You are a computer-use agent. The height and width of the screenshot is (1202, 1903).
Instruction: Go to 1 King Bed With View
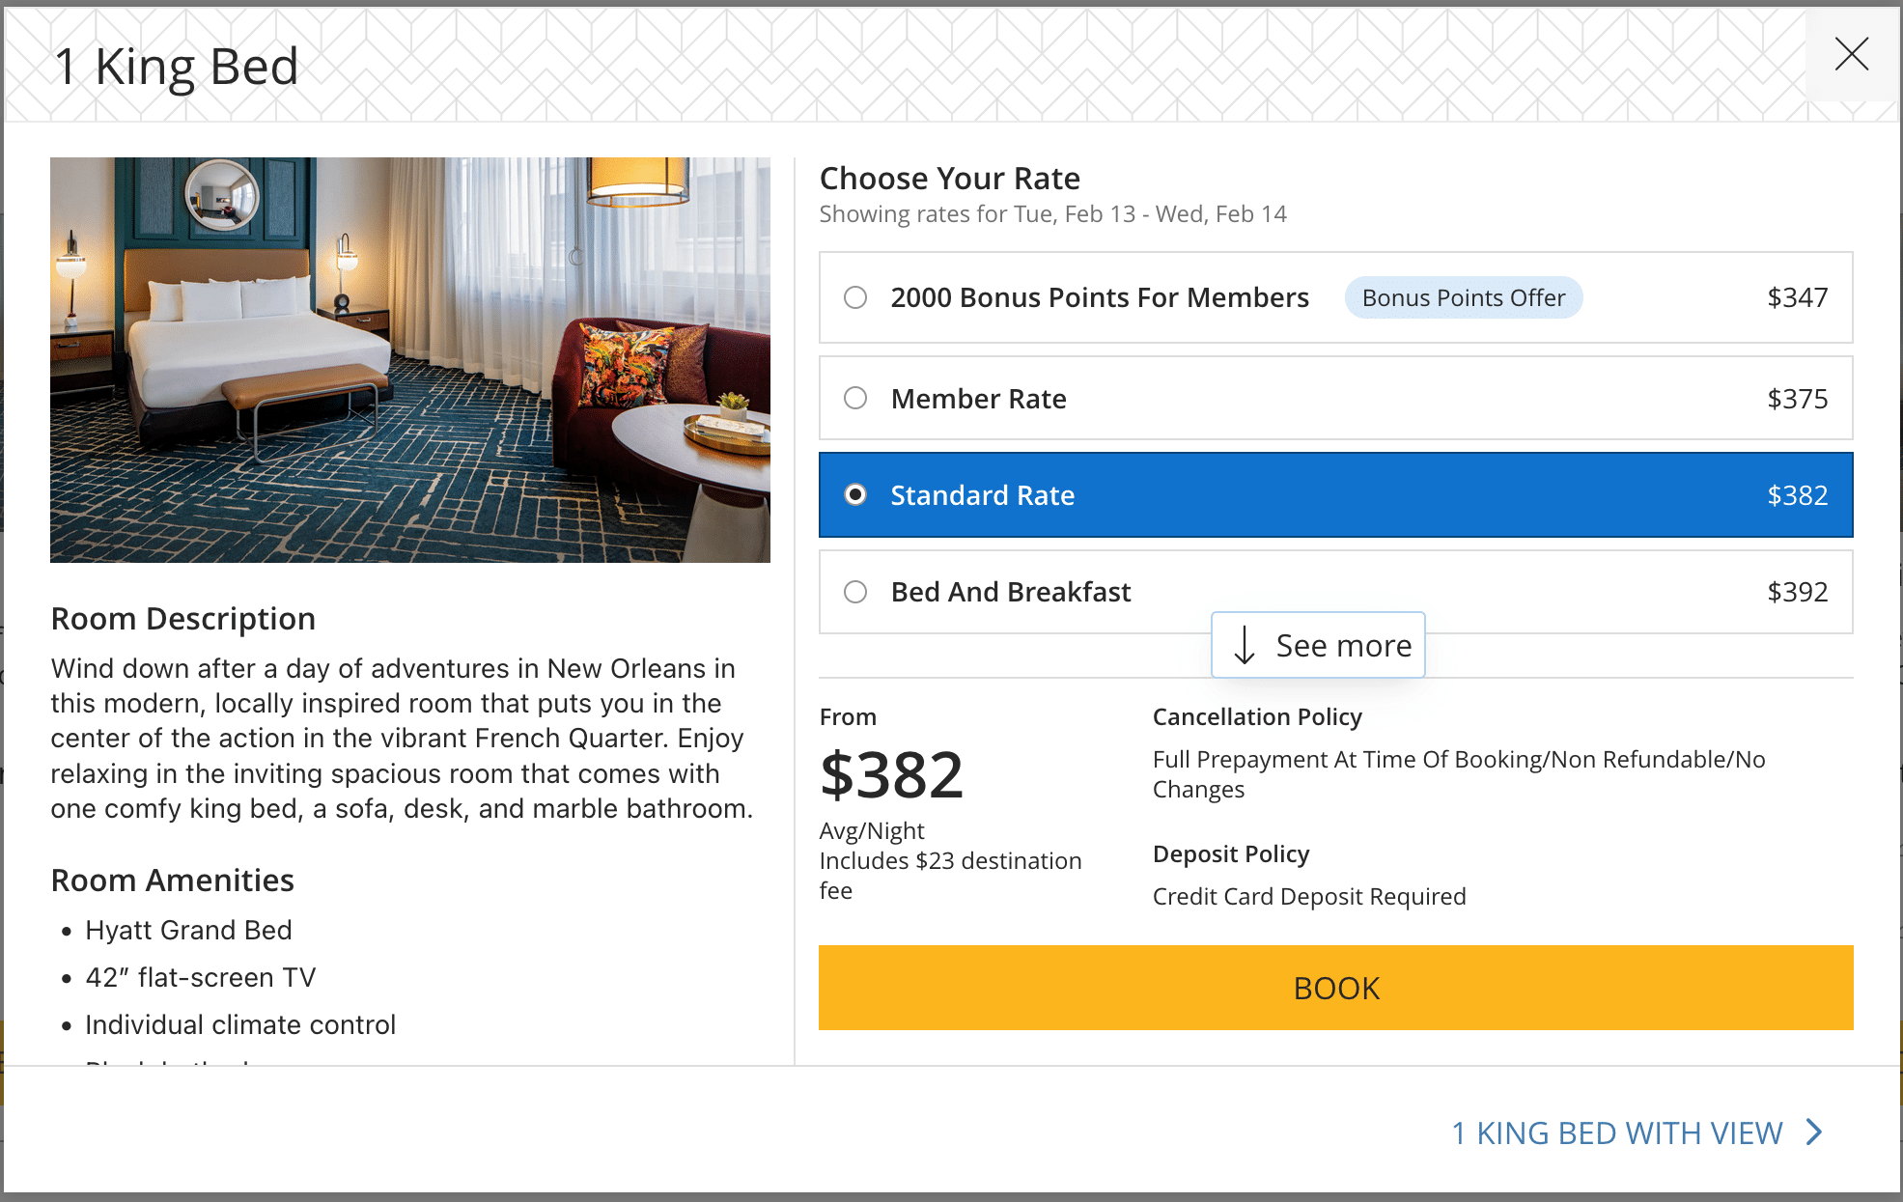coord(1617,1132)
